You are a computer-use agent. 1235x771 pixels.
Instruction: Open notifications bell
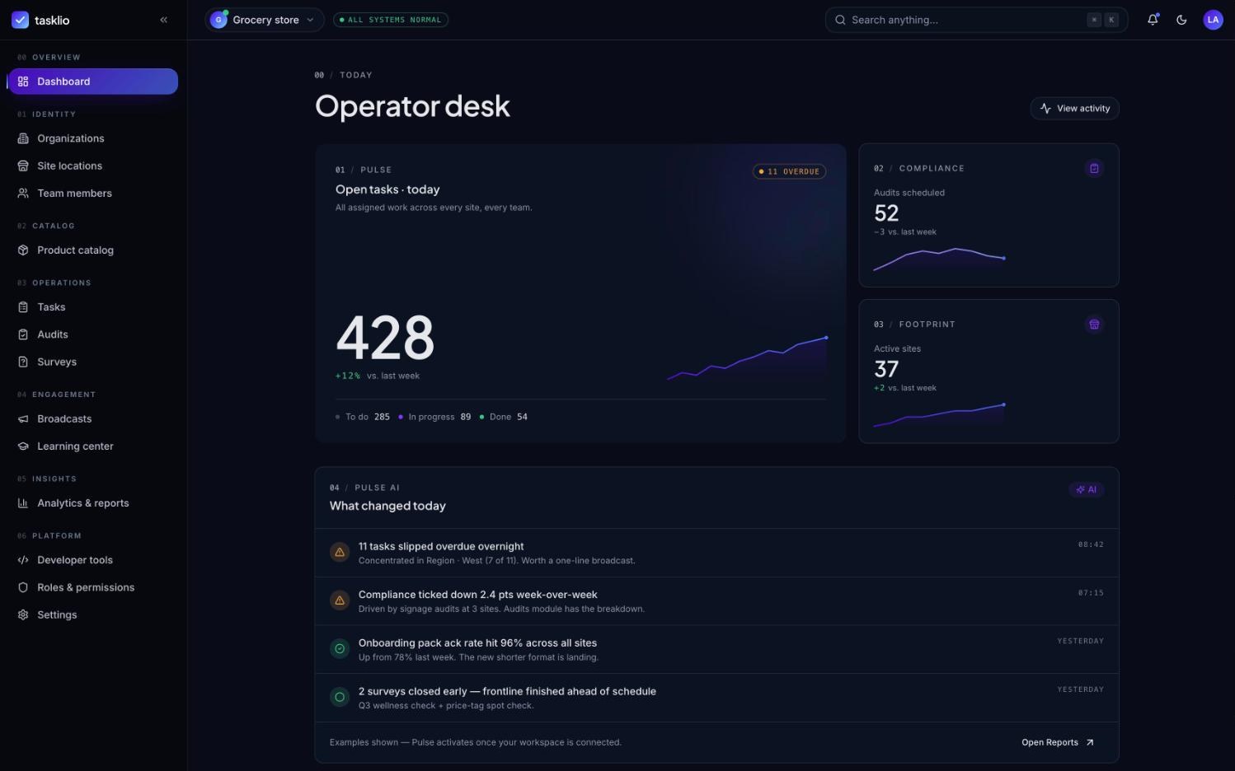1153,20
